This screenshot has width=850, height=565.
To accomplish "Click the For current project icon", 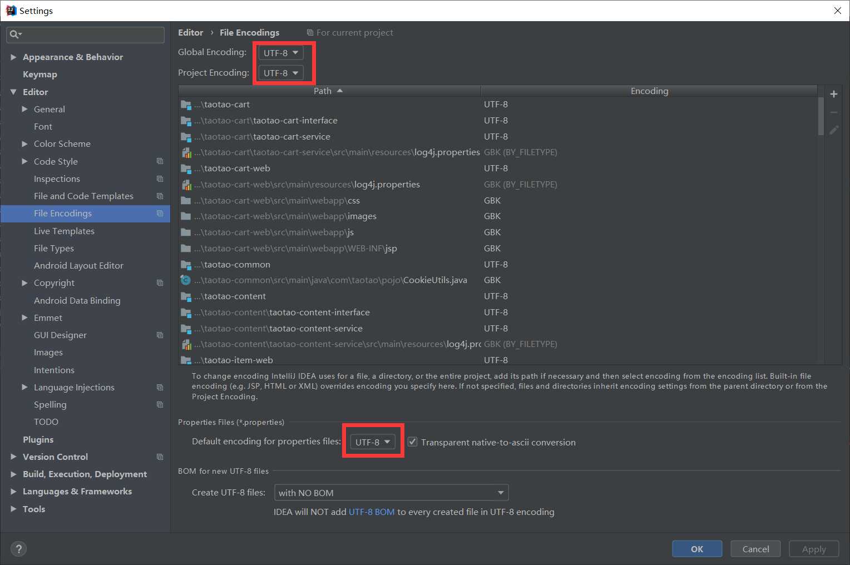I will [x=310, y=33].
